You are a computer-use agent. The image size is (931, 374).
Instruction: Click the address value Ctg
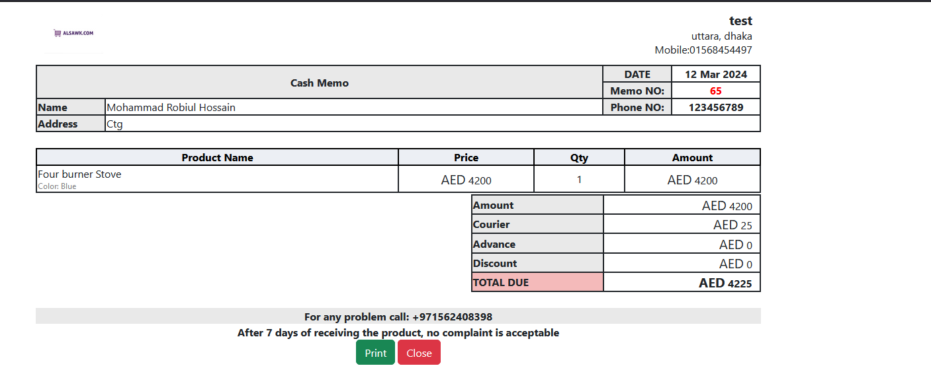[x=115, y=124]
